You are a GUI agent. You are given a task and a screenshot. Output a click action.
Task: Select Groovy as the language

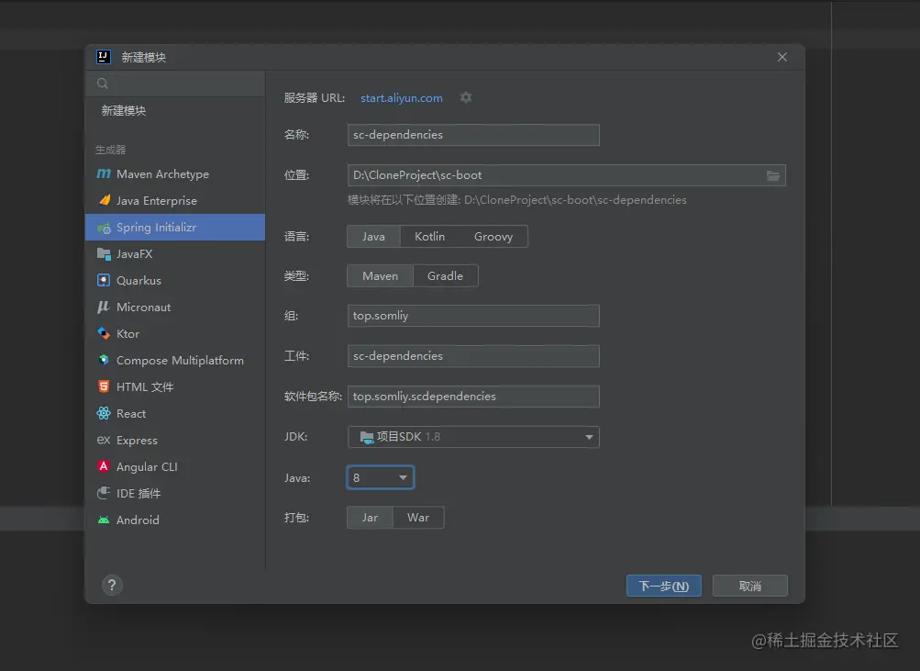tap(493, 237)
